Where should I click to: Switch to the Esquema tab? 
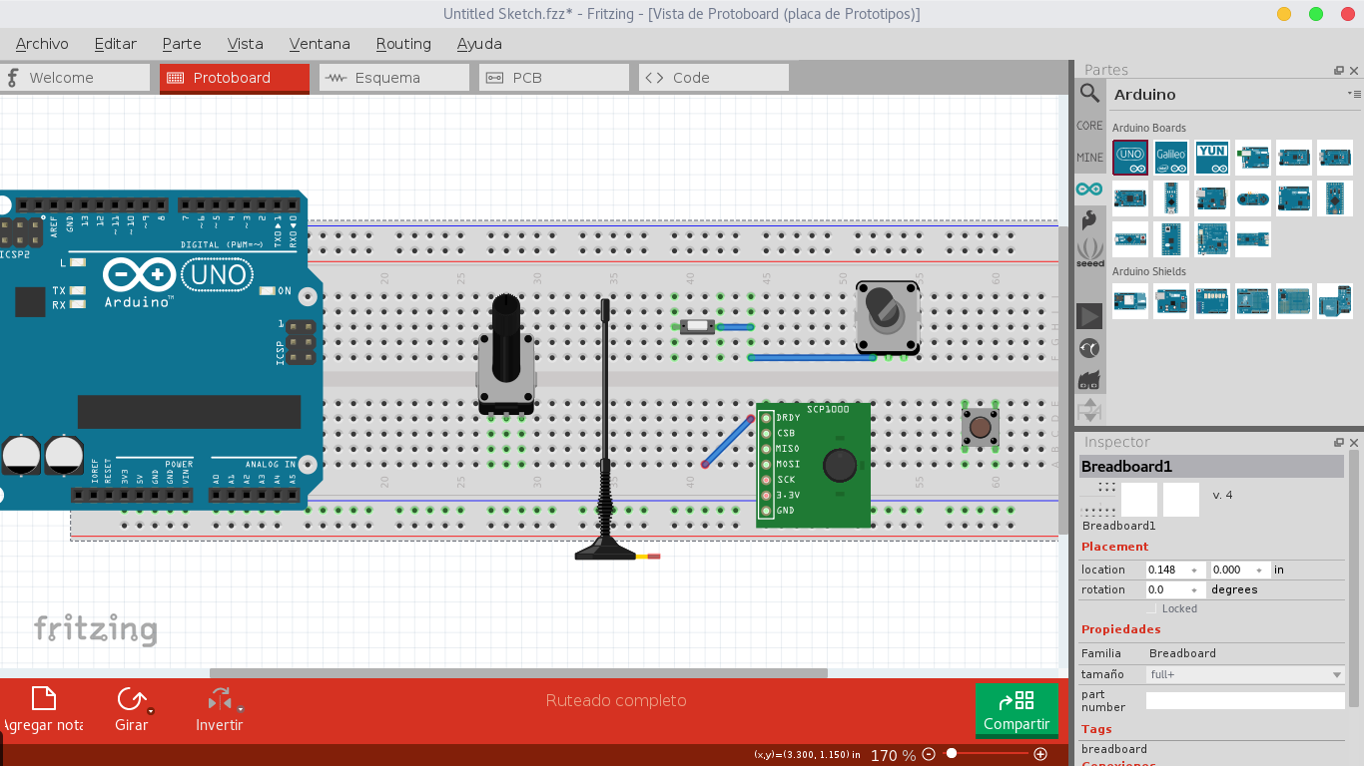click(x=394, y=78)
